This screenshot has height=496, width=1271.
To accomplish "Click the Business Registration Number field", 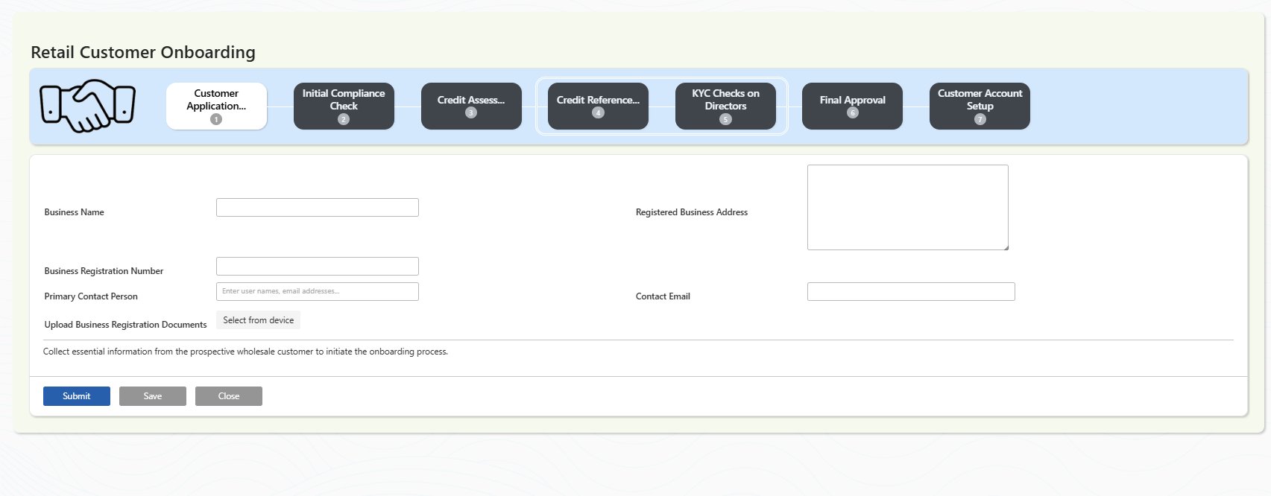I will click(318, 266).
